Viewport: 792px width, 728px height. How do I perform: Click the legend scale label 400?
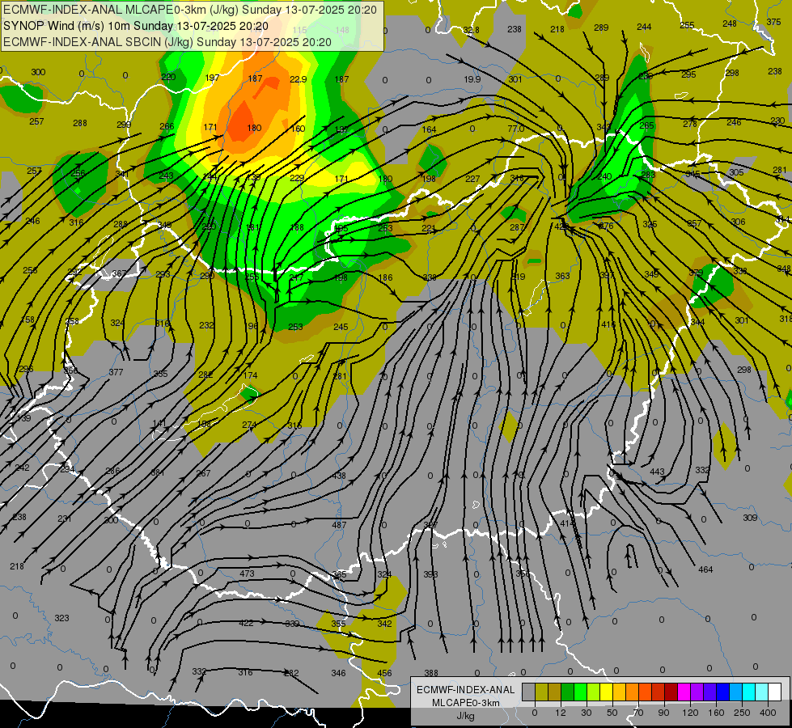[768, 713]
